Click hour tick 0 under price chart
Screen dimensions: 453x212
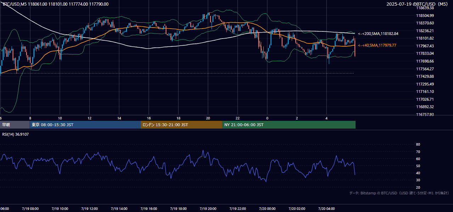[x=267, y=118]
